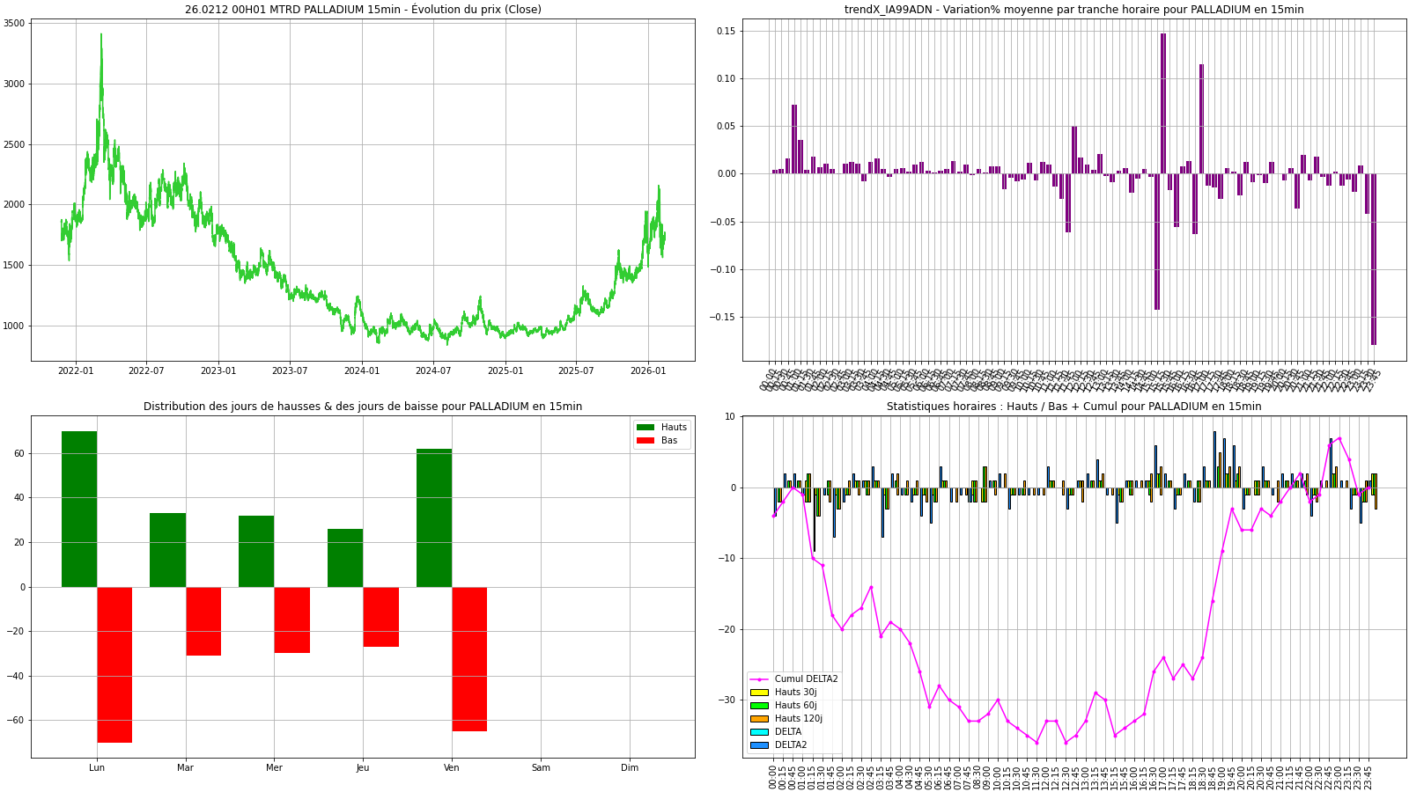Pick the orange Hauts 120j legend swatch
The width and height of the screenshot is (1409, 792).
(x=759, y=719)
